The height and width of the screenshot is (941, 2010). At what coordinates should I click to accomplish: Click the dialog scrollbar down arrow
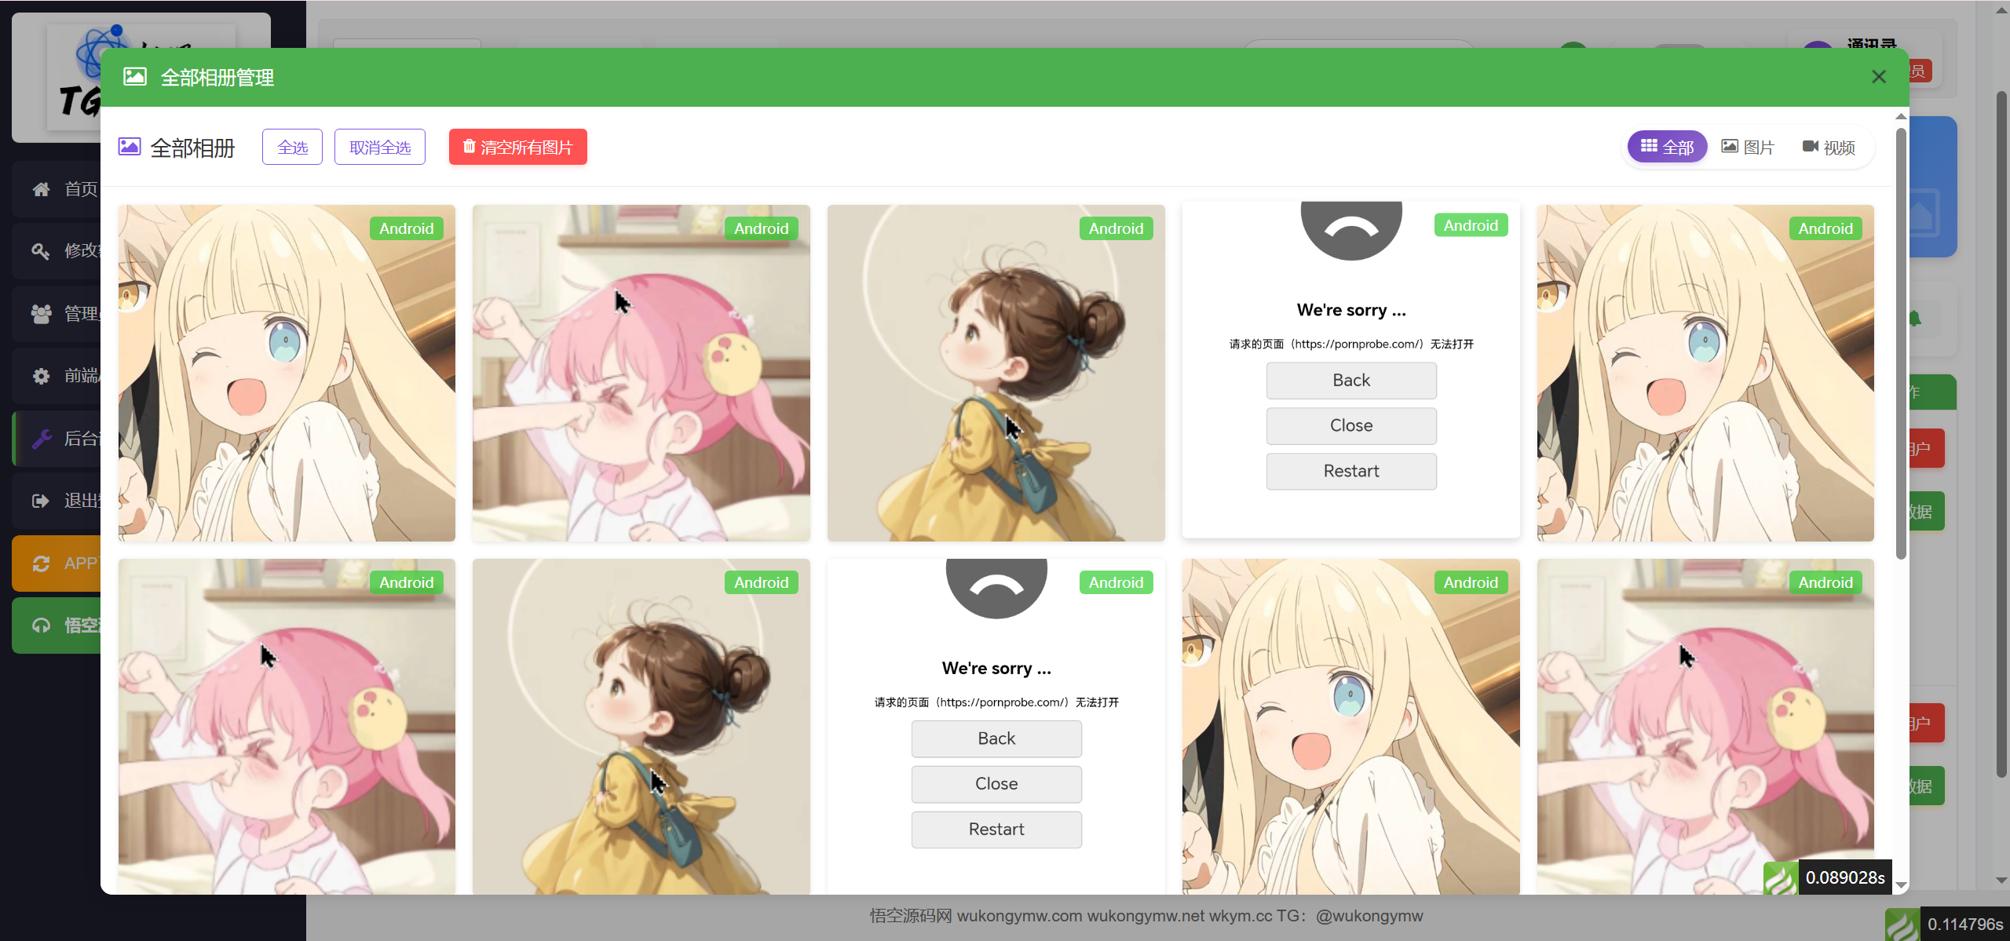pyautogui.click(x=1901, y=885)
